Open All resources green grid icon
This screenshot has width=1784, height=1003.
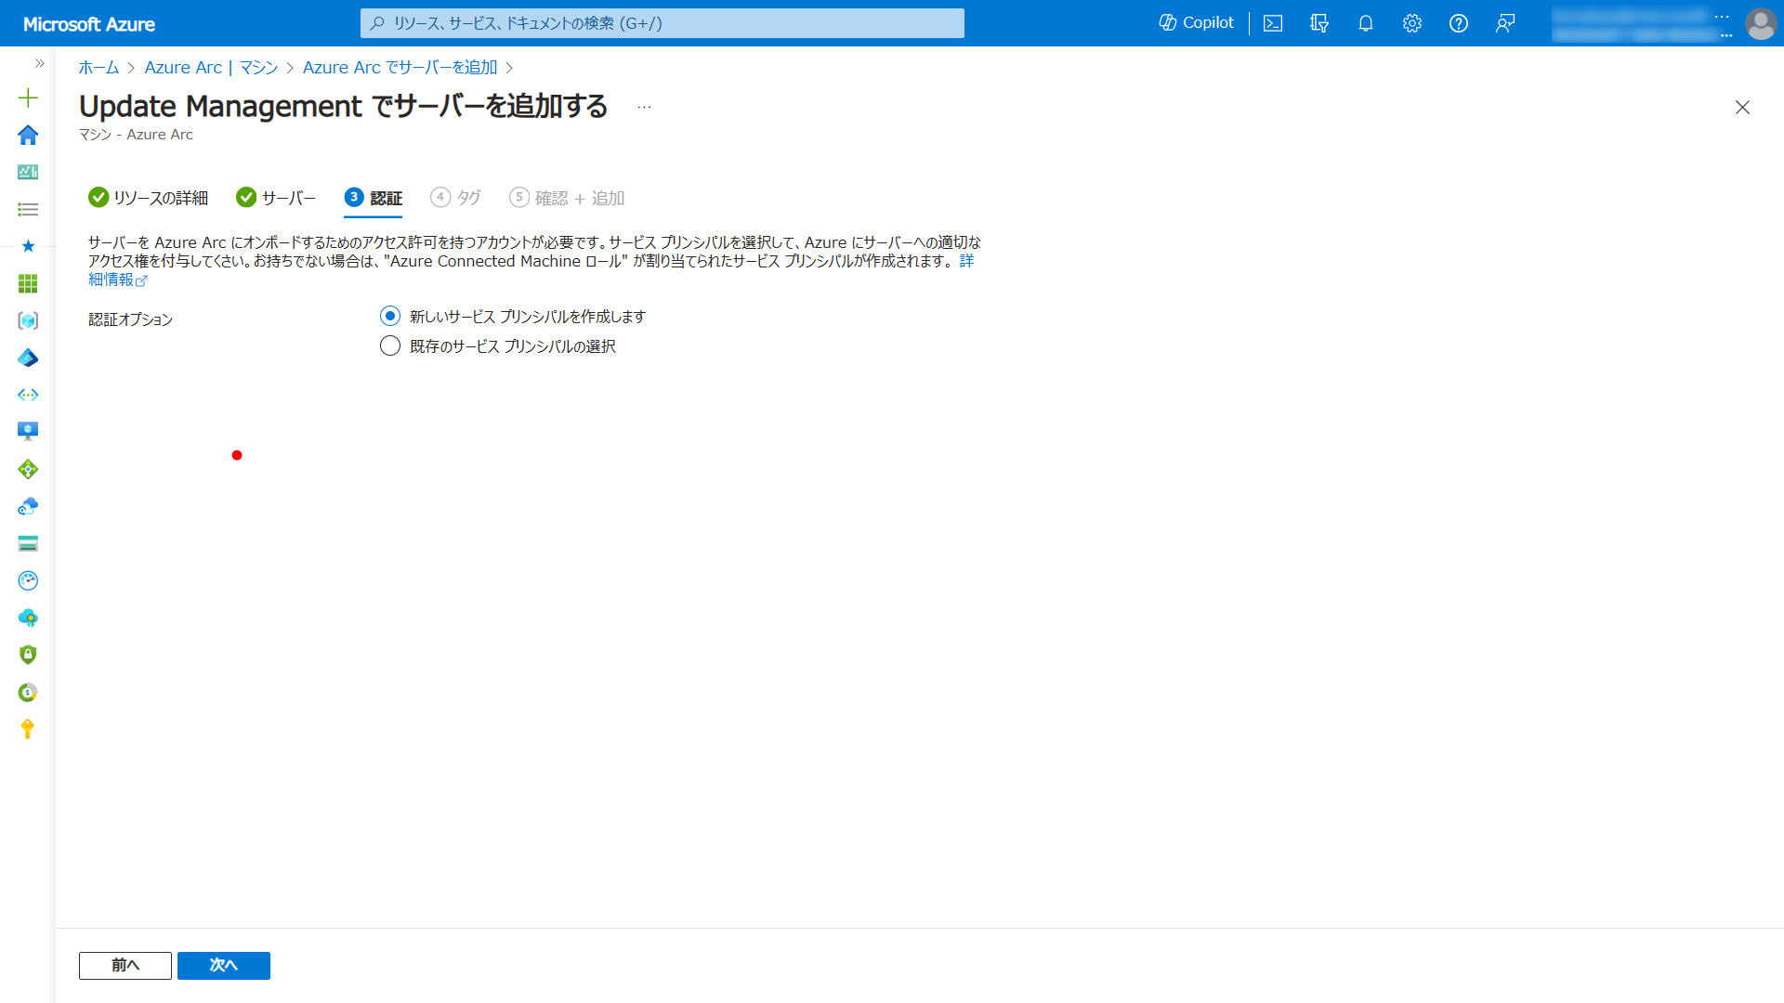28,283
